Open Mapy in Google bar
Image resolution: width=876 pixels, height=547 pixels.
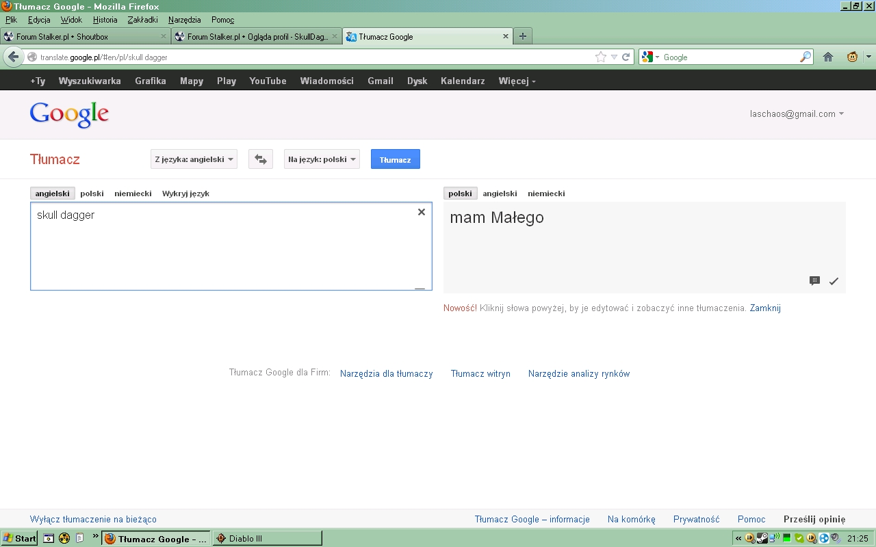click(192, 81)
